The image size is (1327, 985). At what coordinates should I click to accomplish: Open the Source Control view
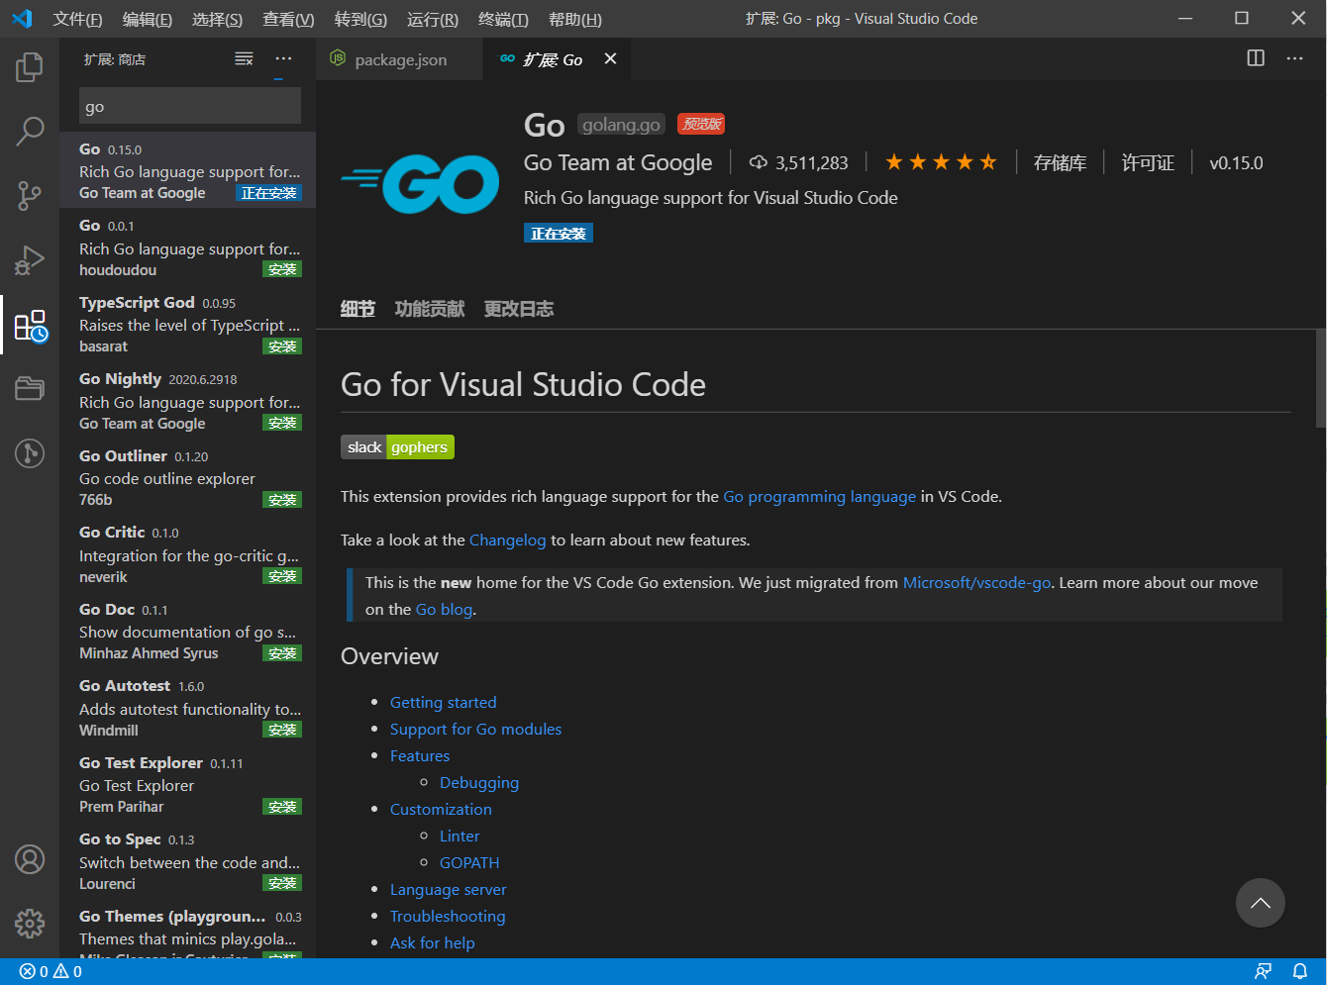coord(30,195)
